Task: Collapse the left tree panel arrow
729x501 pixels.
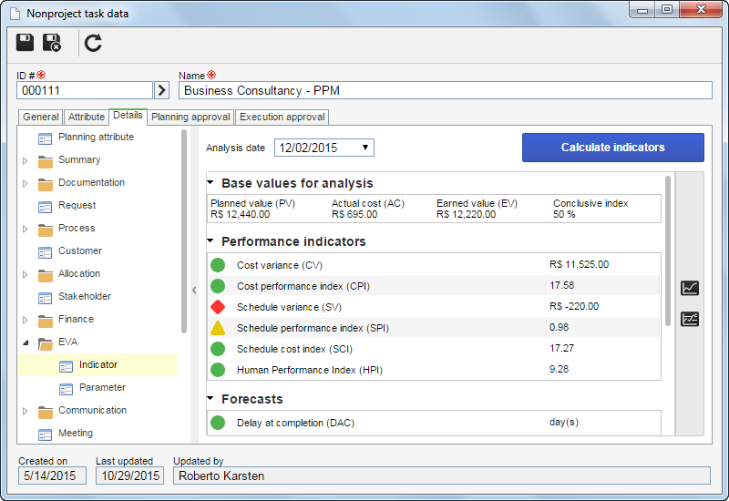Action: coord(194,290)
